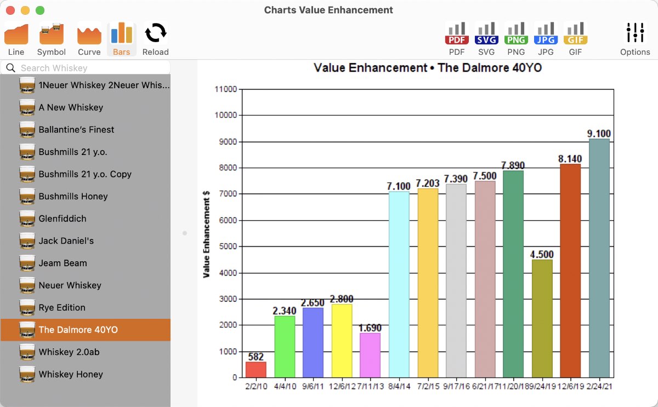The height and width of the screenshot is (407, 658).
Task: Choose Jeam Beam in the list
Action: (86, 263)
